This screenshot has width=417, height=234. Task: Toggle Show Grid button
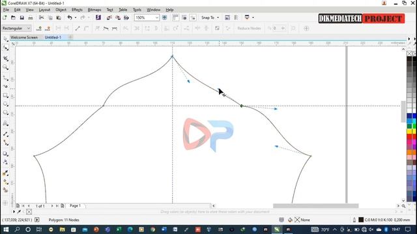(184, 18)
